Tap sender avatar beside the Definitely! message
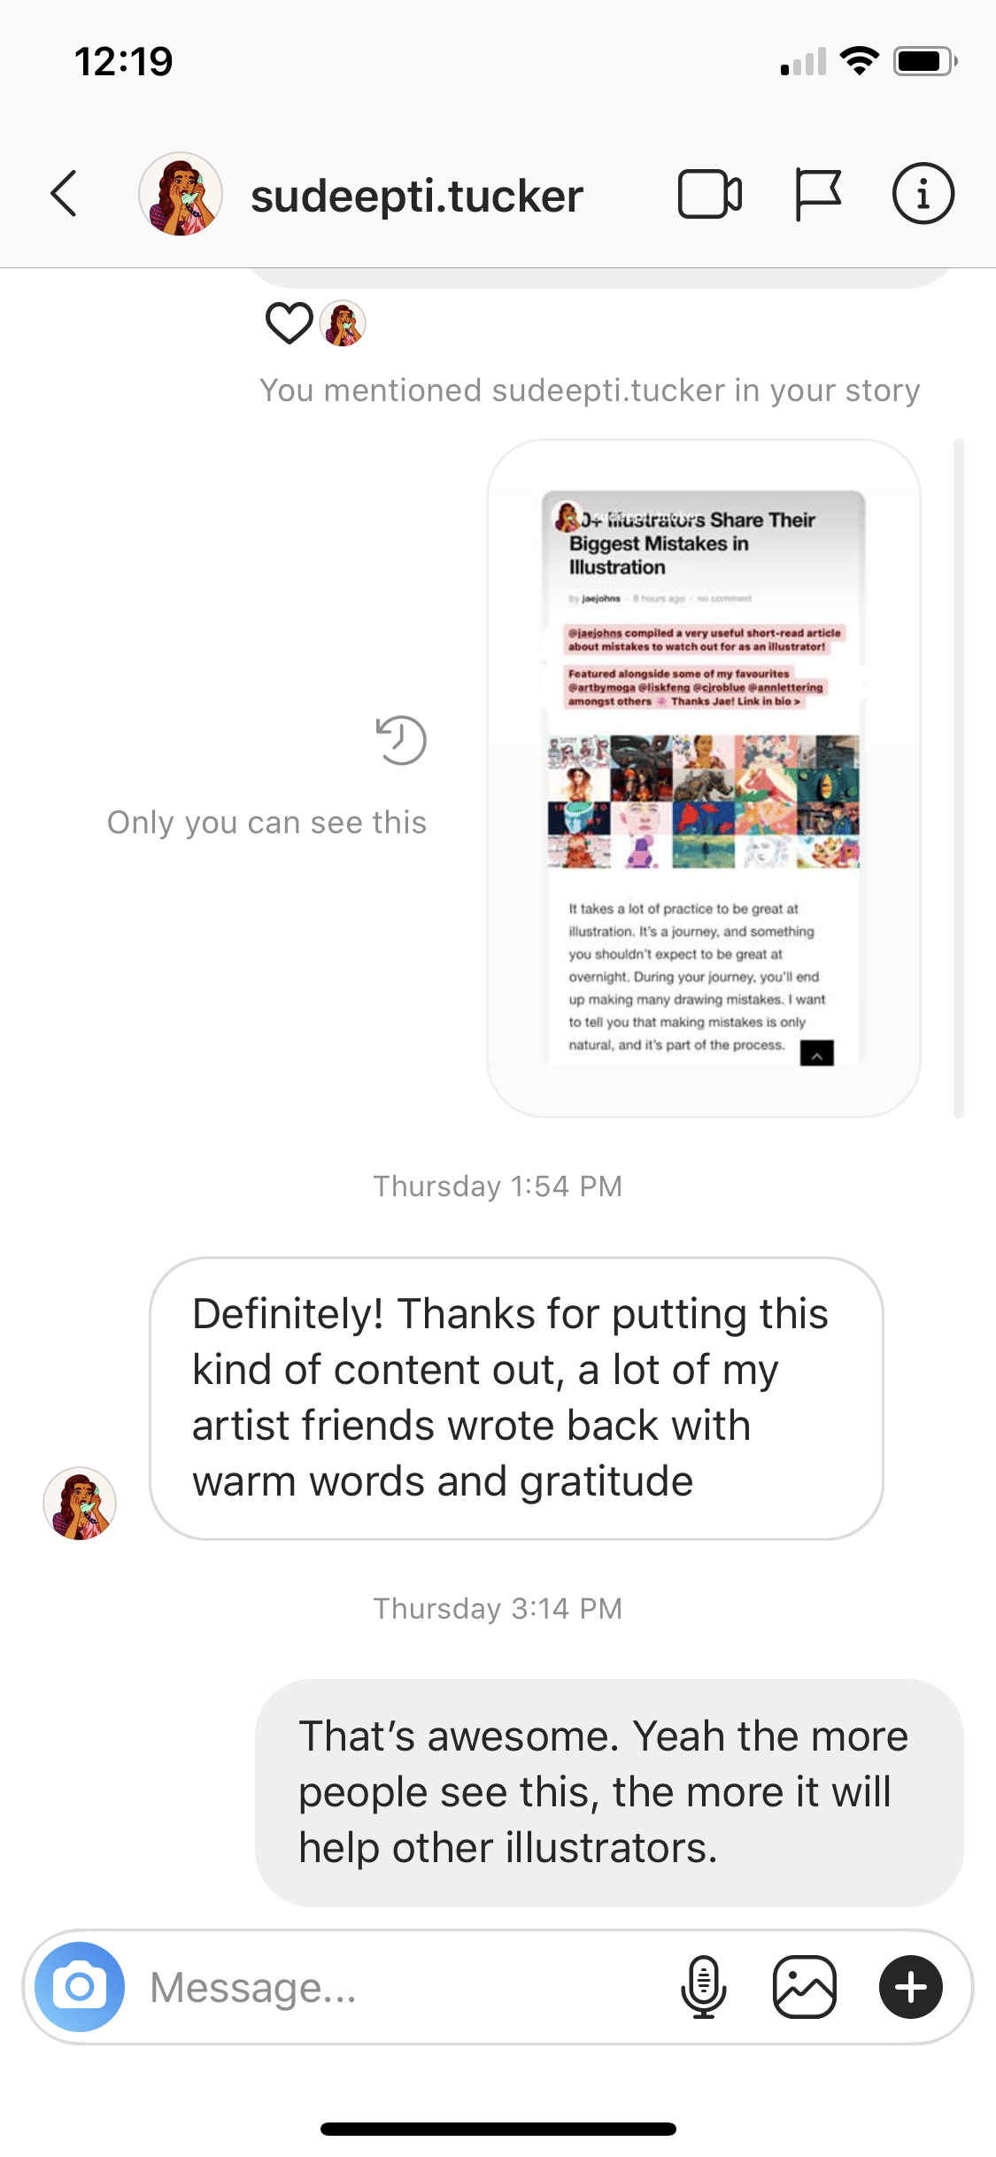Viewport: 996px width, 2157px height. pos(80,1504)
